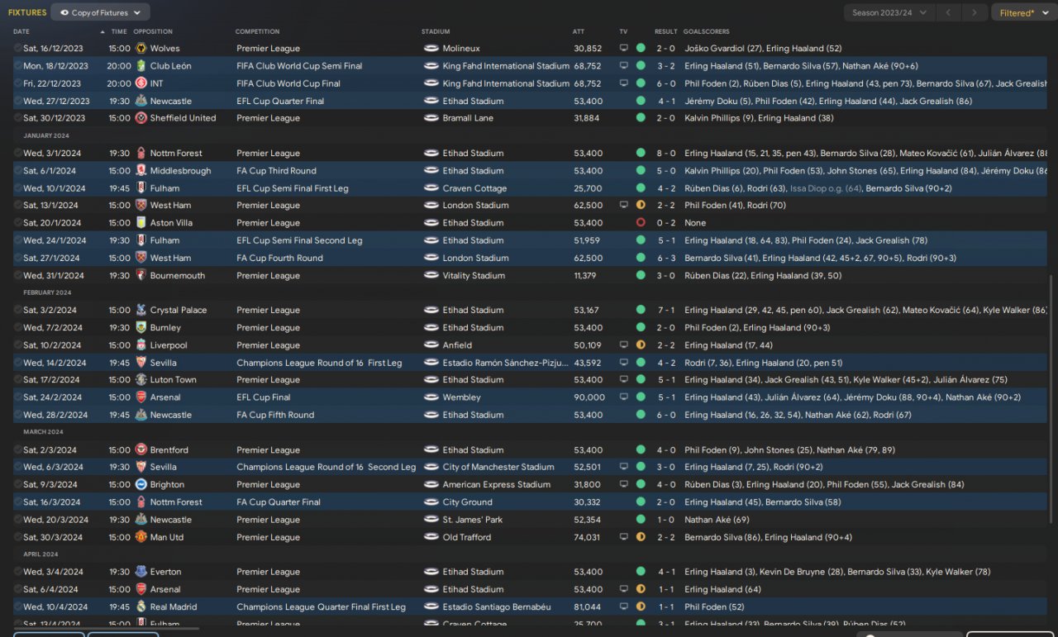This screenshot has height=637, width=1058.
Task: Sort by the OPPOSITION column header
Action: (x=153, y=31)
